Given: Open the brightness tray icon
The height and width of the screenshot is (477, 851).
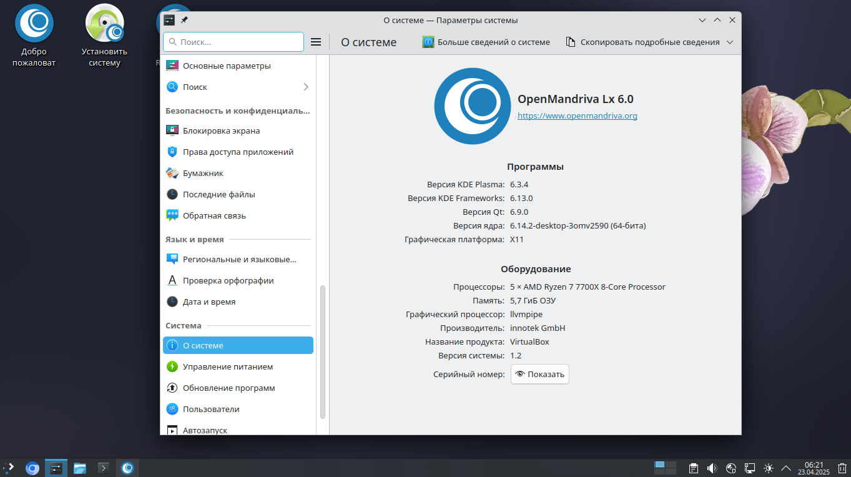Looking at the screenshot, I should (x=769, y=468).
